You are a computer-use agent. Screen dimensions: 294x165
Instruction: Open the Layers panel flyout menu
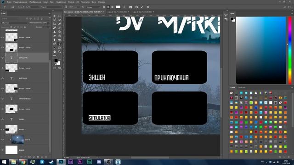50,13
